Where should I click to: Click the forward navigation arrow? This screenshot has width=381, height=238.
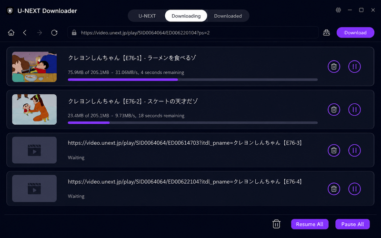click(x=40, y=32)
